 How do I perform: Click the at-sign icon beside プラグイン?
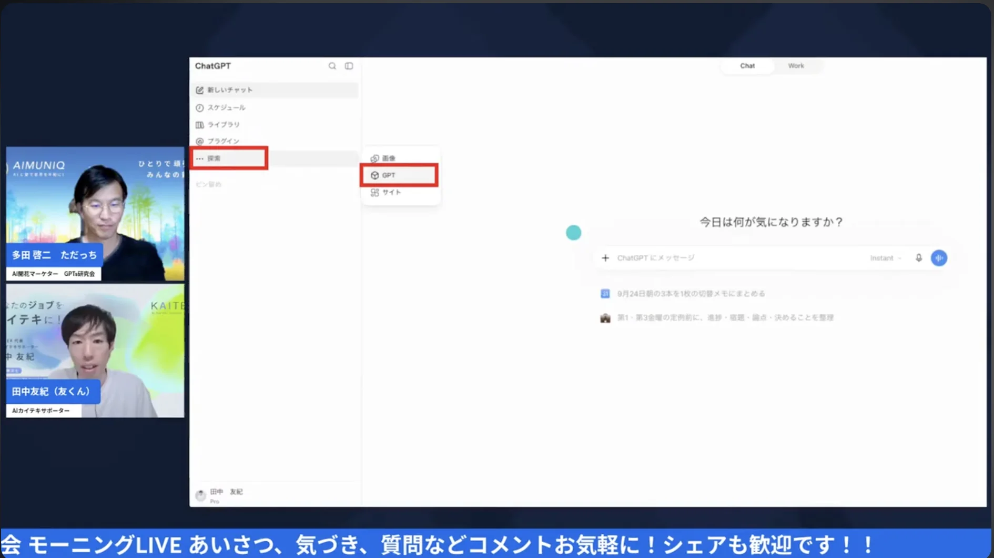[200, 141]
